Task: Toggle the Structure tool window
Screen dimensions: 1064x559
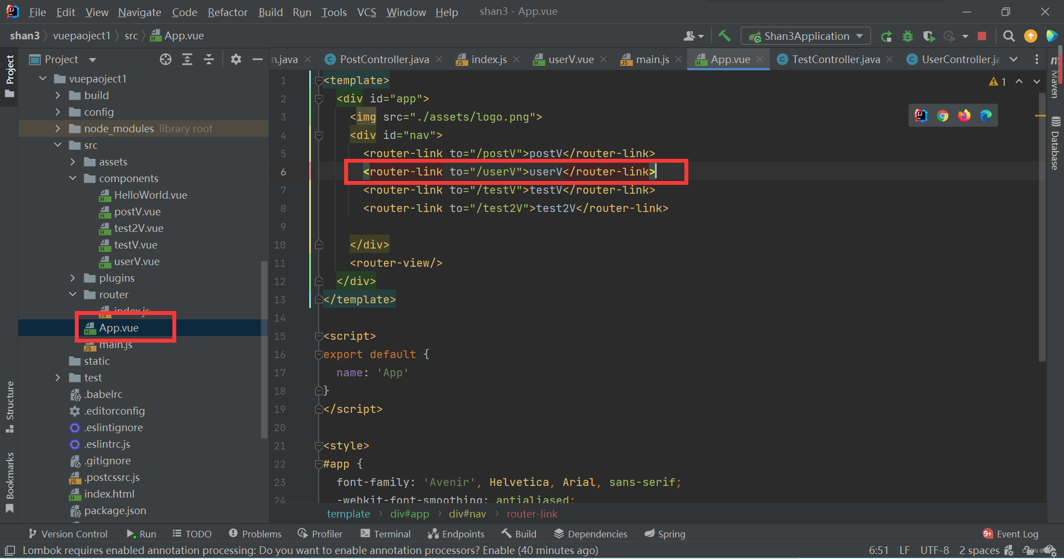Action: coord(10,407)
